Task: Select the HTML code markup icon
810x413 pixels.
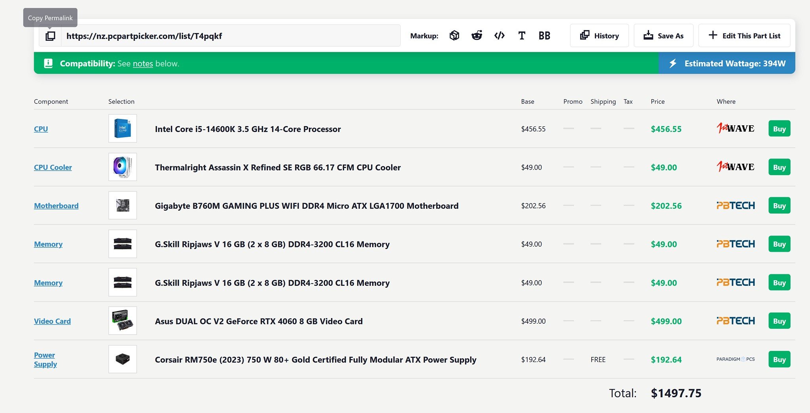Action: (500, 36)
